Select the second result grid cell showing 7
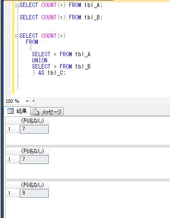The width and height of the screenshot is (170, 218). pos(34,160)
